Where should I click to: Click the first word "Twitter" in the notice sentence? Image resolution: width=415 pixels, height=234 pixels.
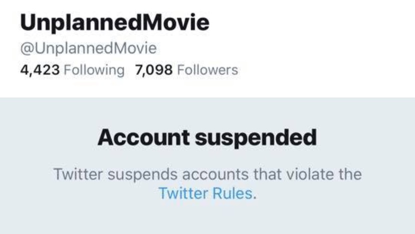point(78,174)
